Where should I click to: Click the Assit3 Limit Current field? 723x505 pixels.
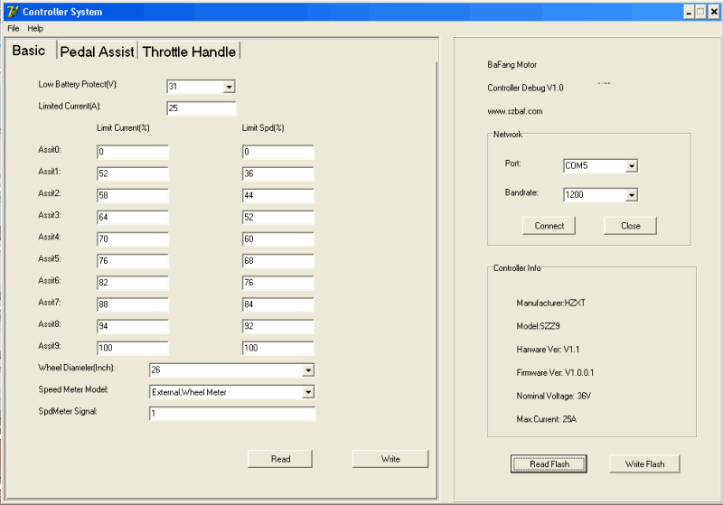(132, 217)
